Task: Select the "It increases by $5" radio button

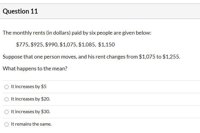Action: pyautogui.click(x=7, y=87)
